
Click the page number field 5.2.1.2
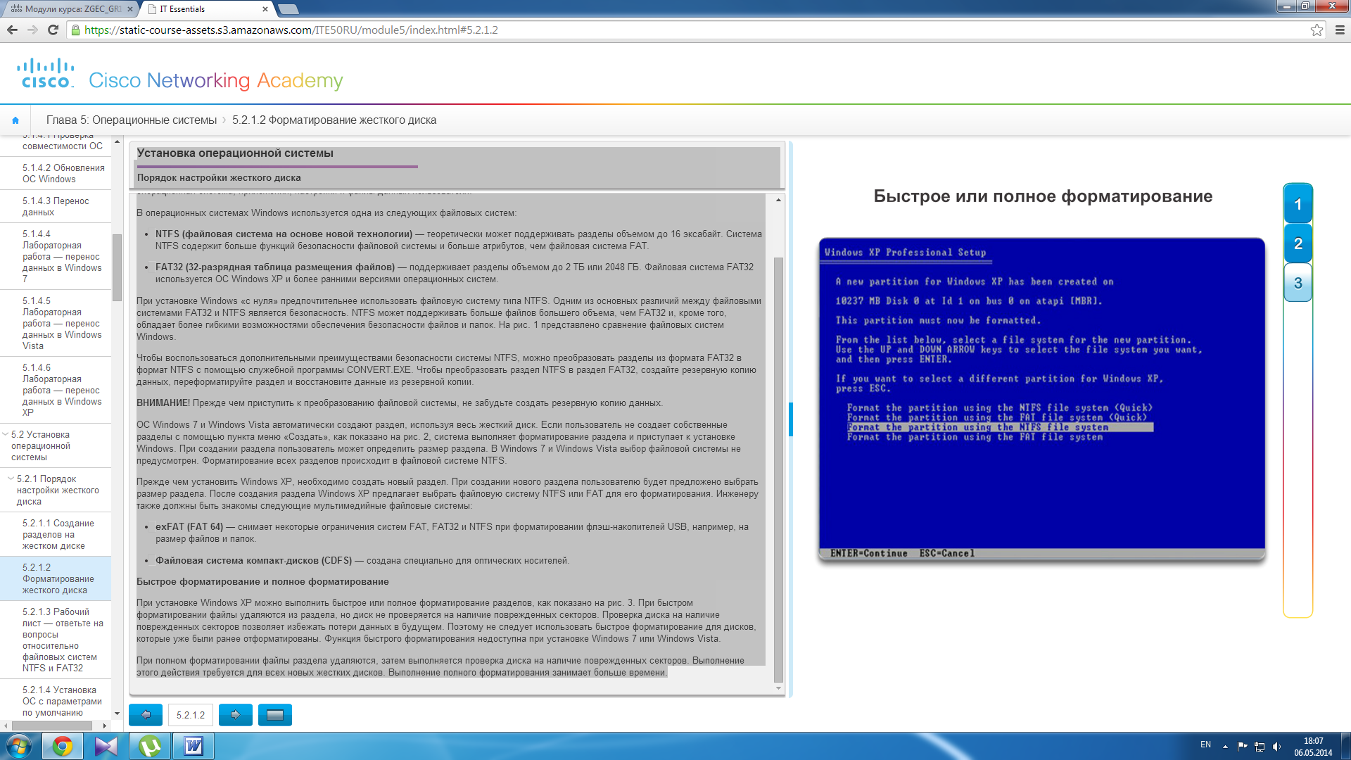pos(191,715)
